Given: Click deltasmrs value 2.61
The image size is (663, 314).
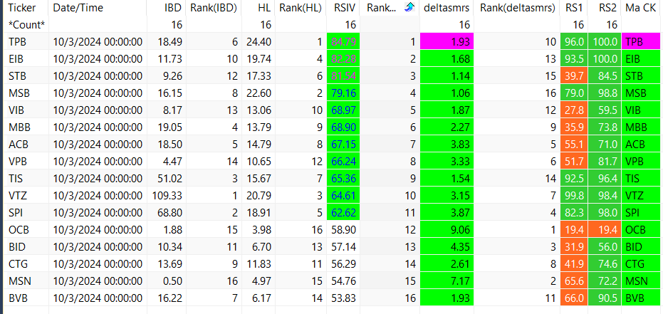Looking at the screenshot, I should [x=447, y=264].
